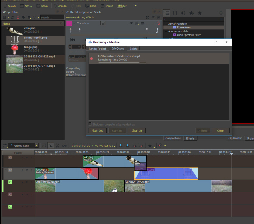Click the Project Bin search field

pos(52,17)
